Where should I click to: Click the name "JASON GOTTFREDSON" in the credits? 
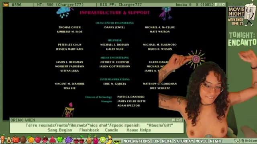pos(115,66)
